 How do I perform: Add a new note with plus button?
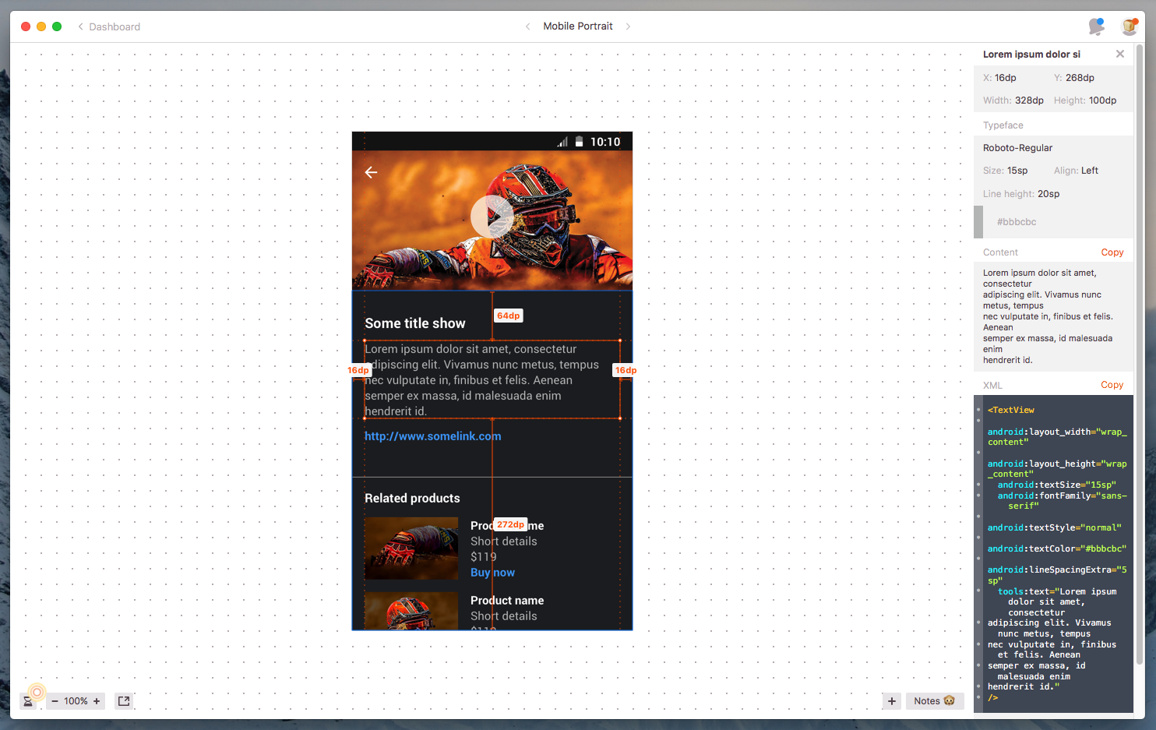click(x=892, y=701)
